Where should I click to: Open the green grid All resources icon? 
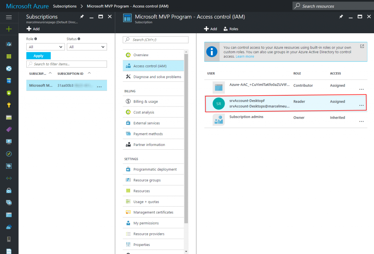click(9, 56)
